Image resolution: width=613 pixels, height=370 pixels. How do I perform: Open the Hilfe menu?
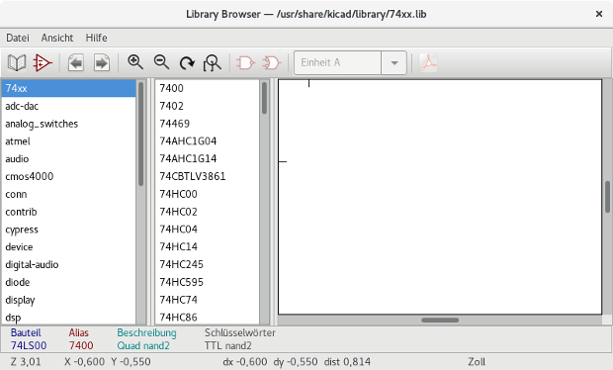tap(97, 38)
